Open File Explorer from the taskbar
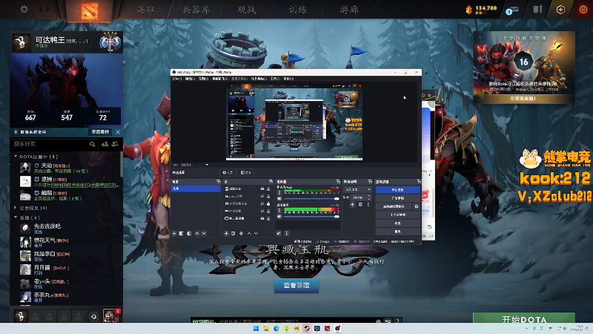 [x=266, y=328]
